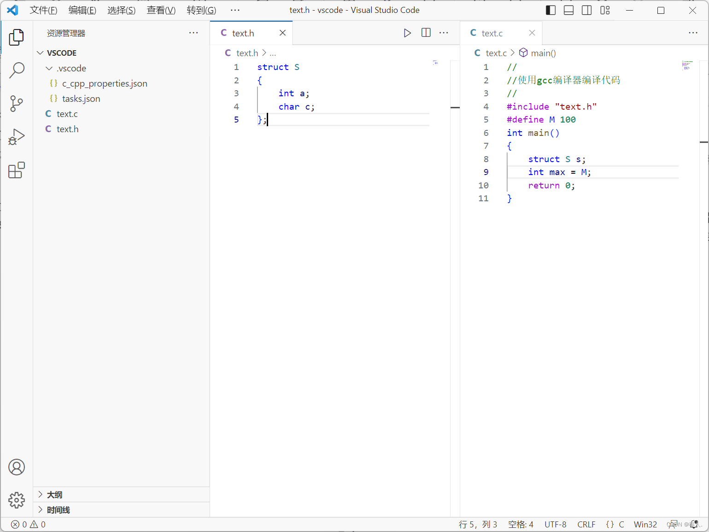
Task: Click line number 10 in text.c gutter
Action: [x=483, y=185]
